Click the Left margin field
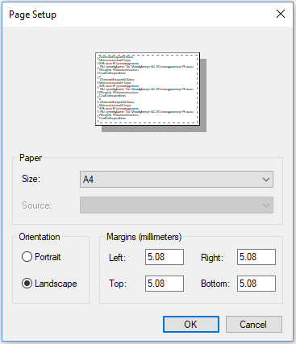The width and height of the screenshot is (296, 344). click(x=165, y=257)
